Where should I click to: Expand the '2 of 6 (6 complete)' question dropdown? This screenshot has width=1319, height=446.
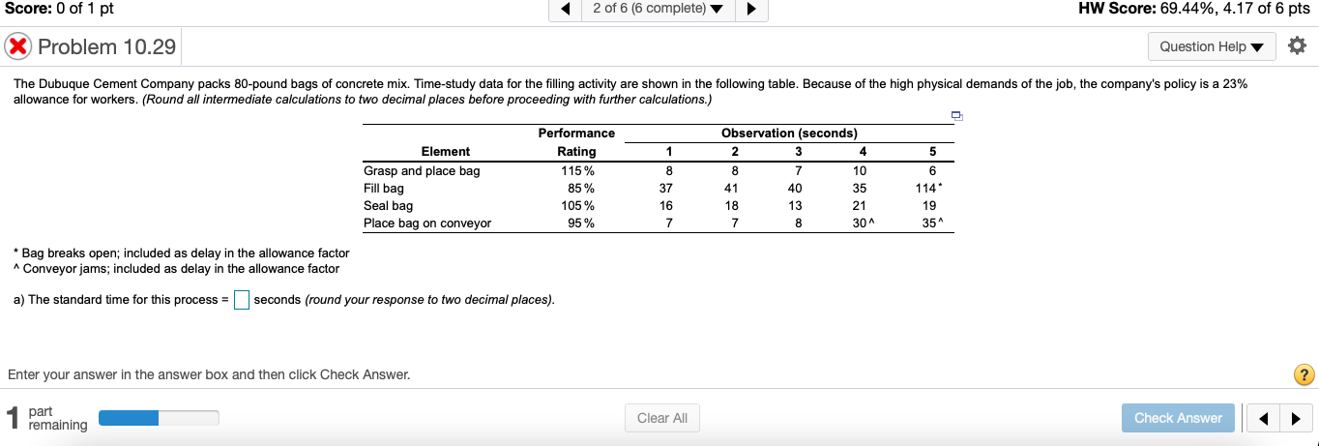point(658,11)
